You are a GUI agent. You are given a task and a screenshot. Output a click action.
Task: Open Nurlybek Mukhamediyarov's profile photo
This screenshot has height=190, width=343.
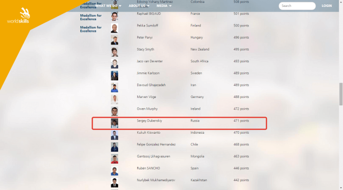(x=114, y=183)
